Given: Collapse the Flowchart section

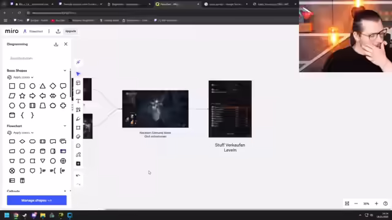Looking at the screenshot, I should click(x=65, y=126).
